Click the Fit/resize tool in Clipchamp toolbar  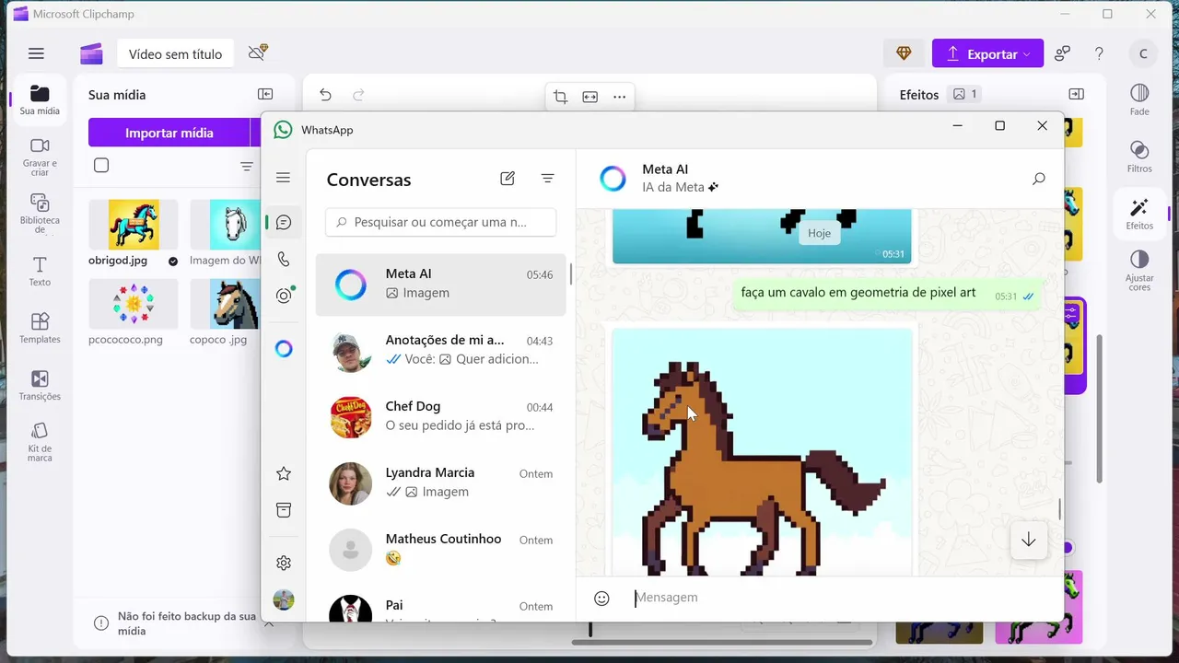pyautogui.click(x=590, y=97)
